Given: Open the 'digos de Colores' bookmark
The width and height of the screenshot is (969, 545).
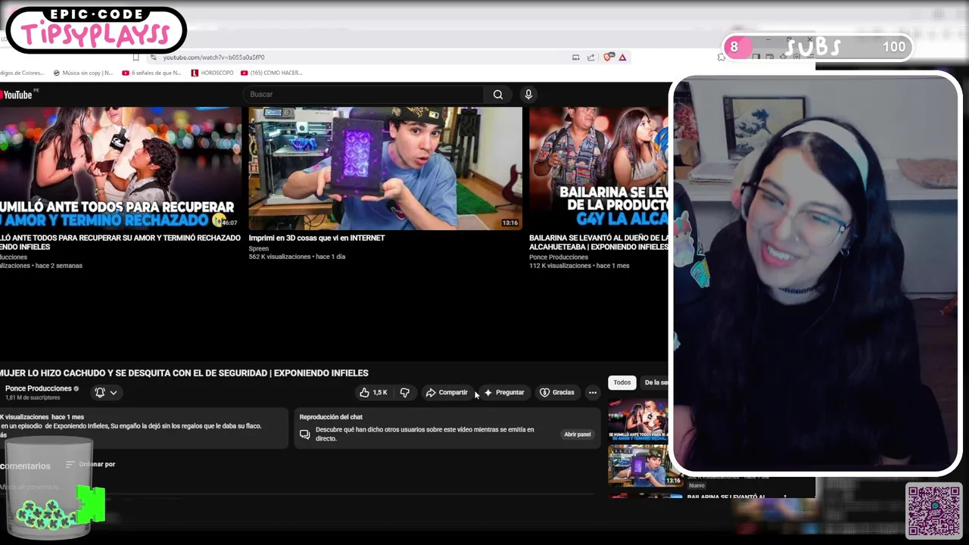Looking at the screenshot, I should click(x=22, y=73).
